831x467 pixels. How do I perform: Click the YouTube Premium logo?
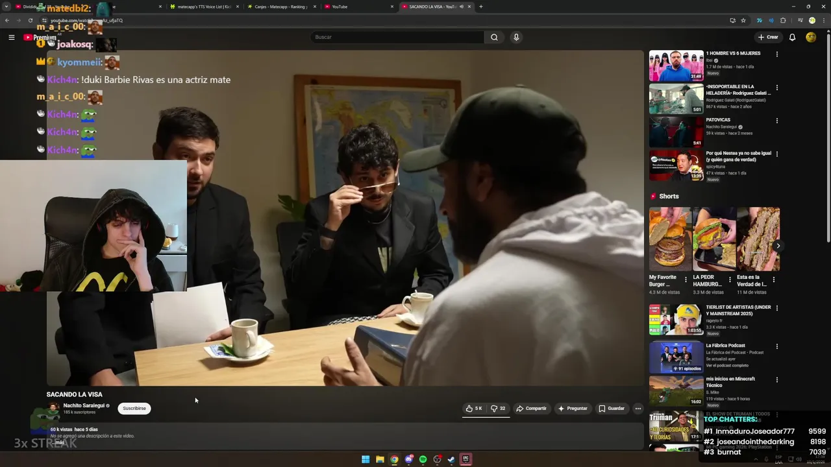pos(40,37)
